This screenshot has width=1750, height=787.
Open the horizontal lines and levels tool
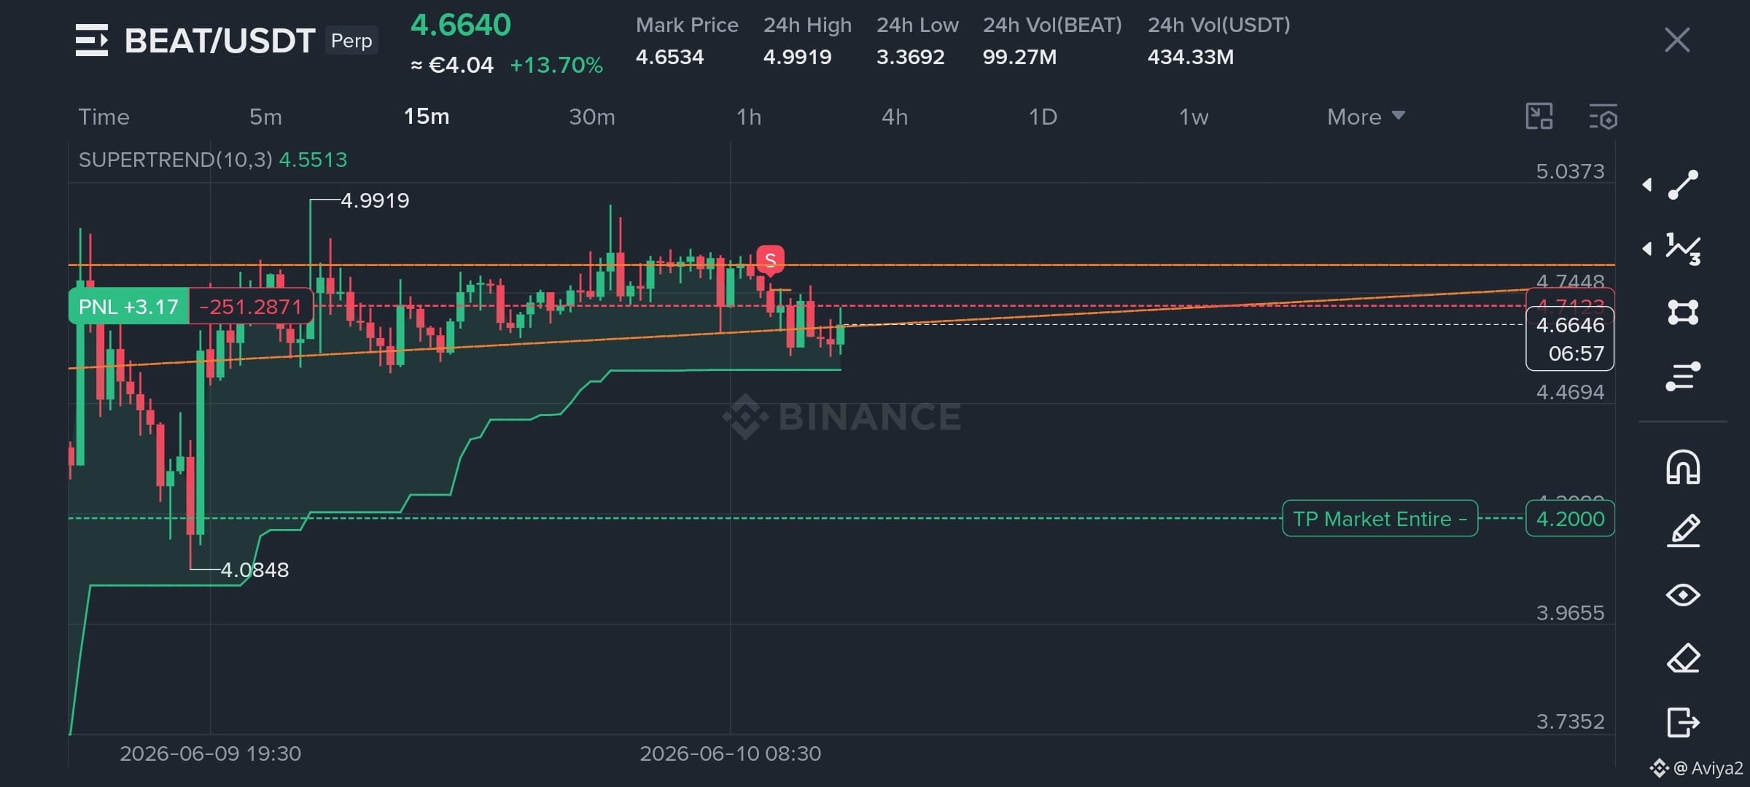(1683, 376)
